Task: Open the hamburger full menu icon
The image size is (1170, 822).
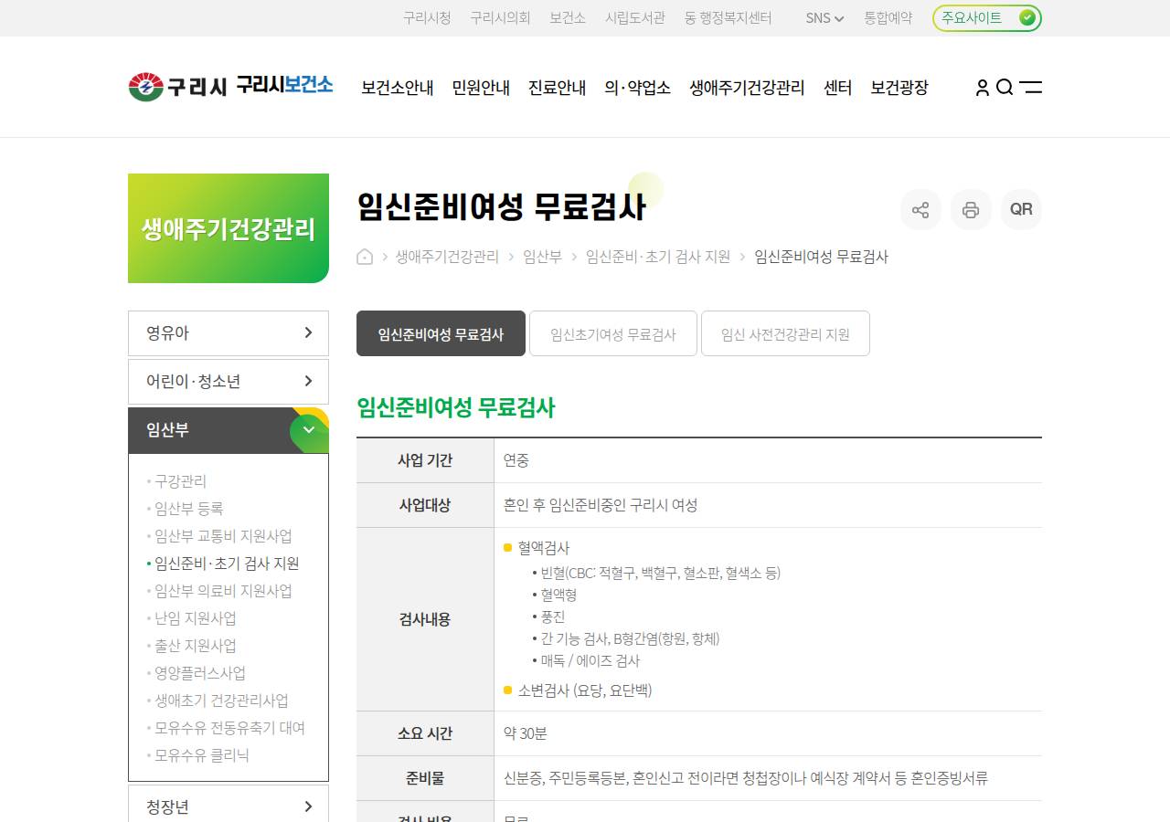Action: click(x=1031, y=88)
